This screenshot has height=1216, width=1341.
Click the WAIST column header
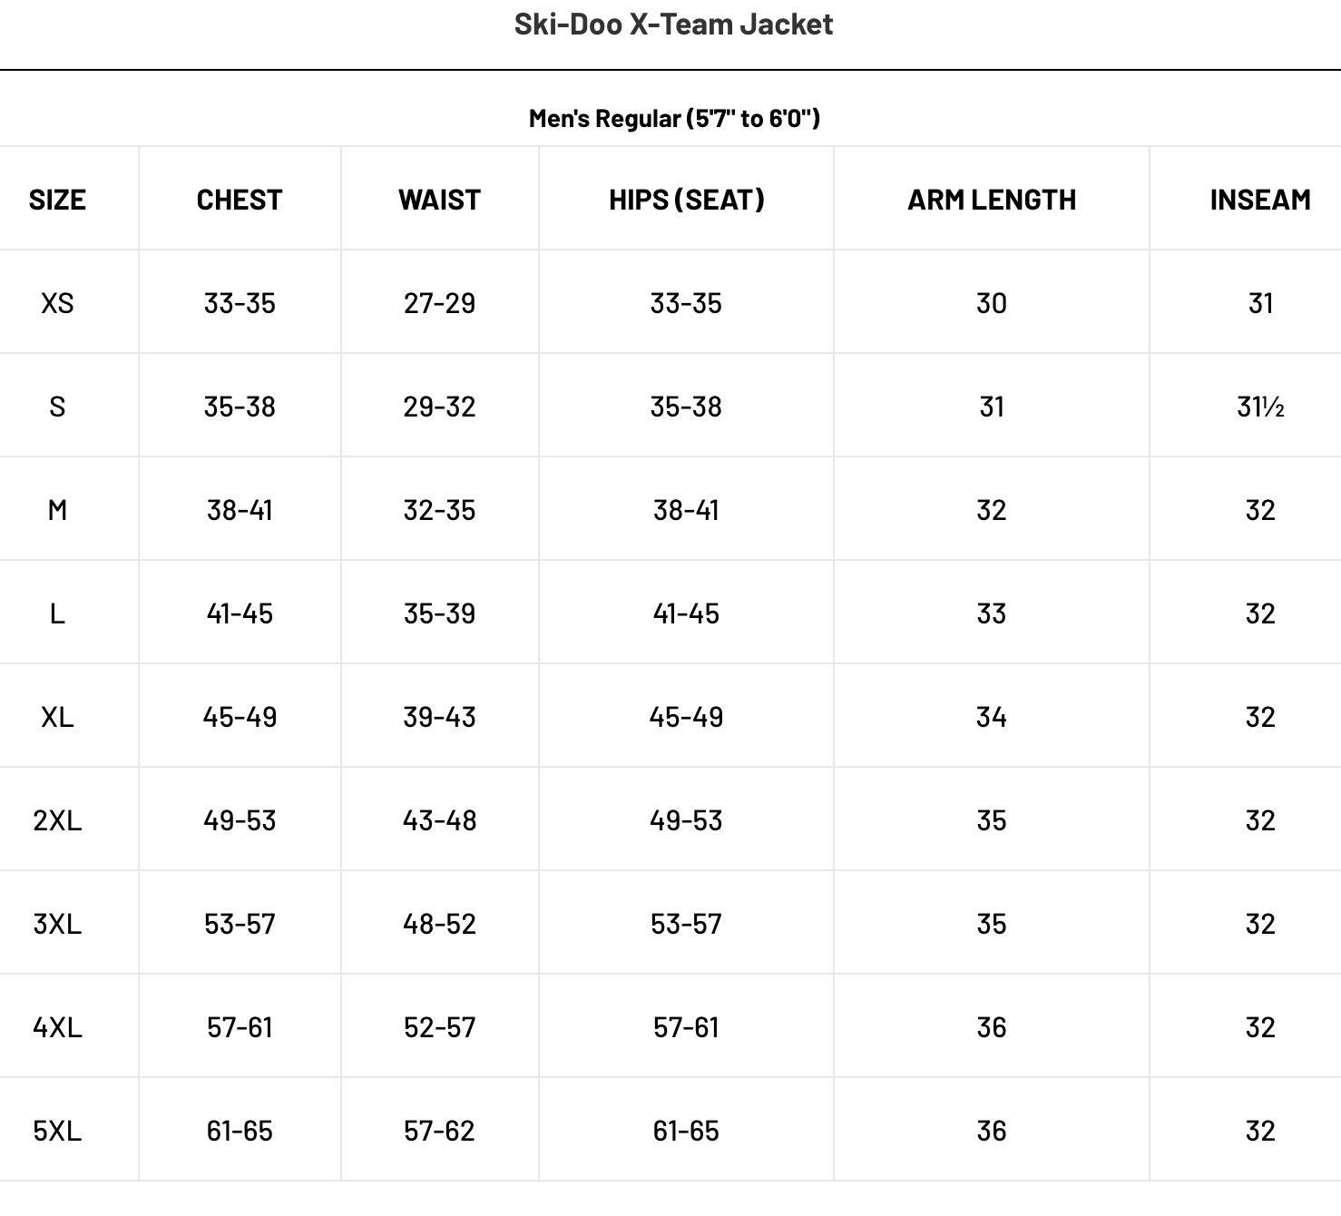(439, 200)
